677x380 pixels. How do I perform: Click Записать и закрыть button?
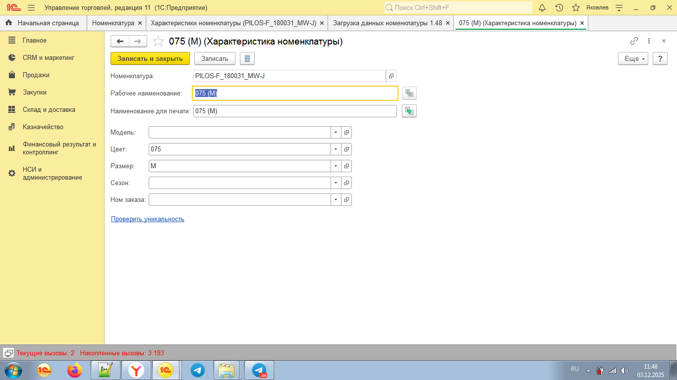point(150,58)
